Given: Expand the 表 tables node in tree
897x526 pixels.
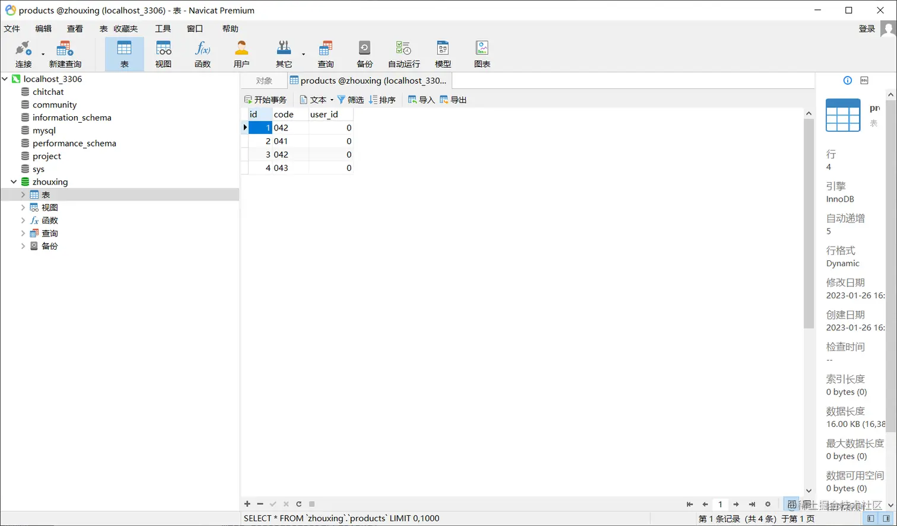Looking at the screenshot, I should [23, 195].
